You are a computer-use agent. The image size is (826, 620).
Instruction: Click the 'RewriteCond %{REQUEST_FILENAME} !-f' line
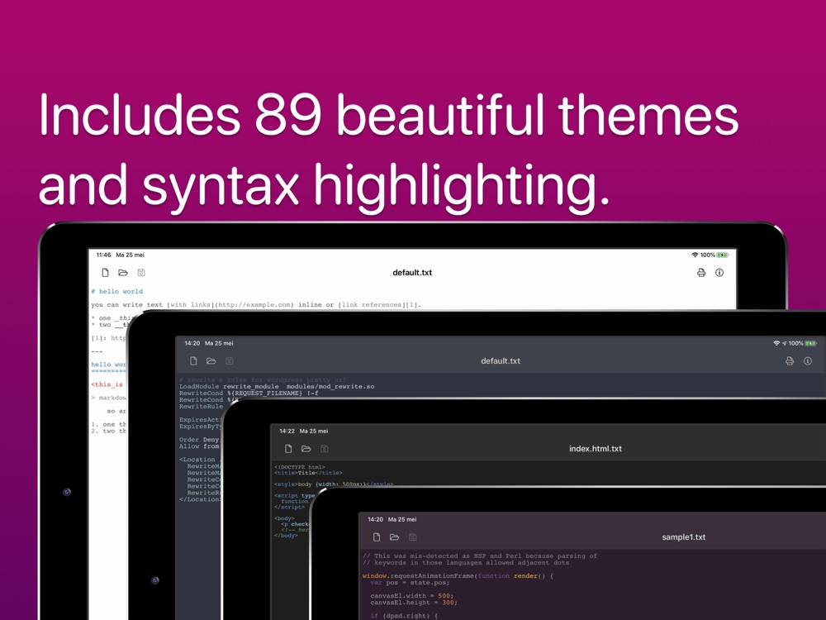[249, 393]
